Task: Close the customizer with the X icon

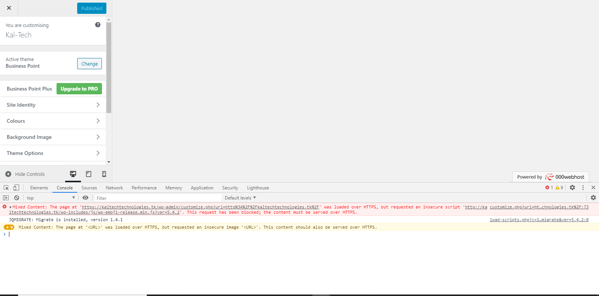Action: point(9,8)
